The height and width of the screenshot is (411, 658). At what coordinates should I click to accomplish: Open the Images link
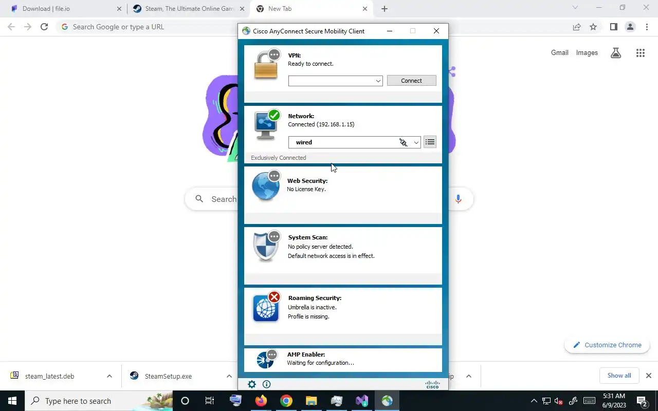tap(587, 52)
